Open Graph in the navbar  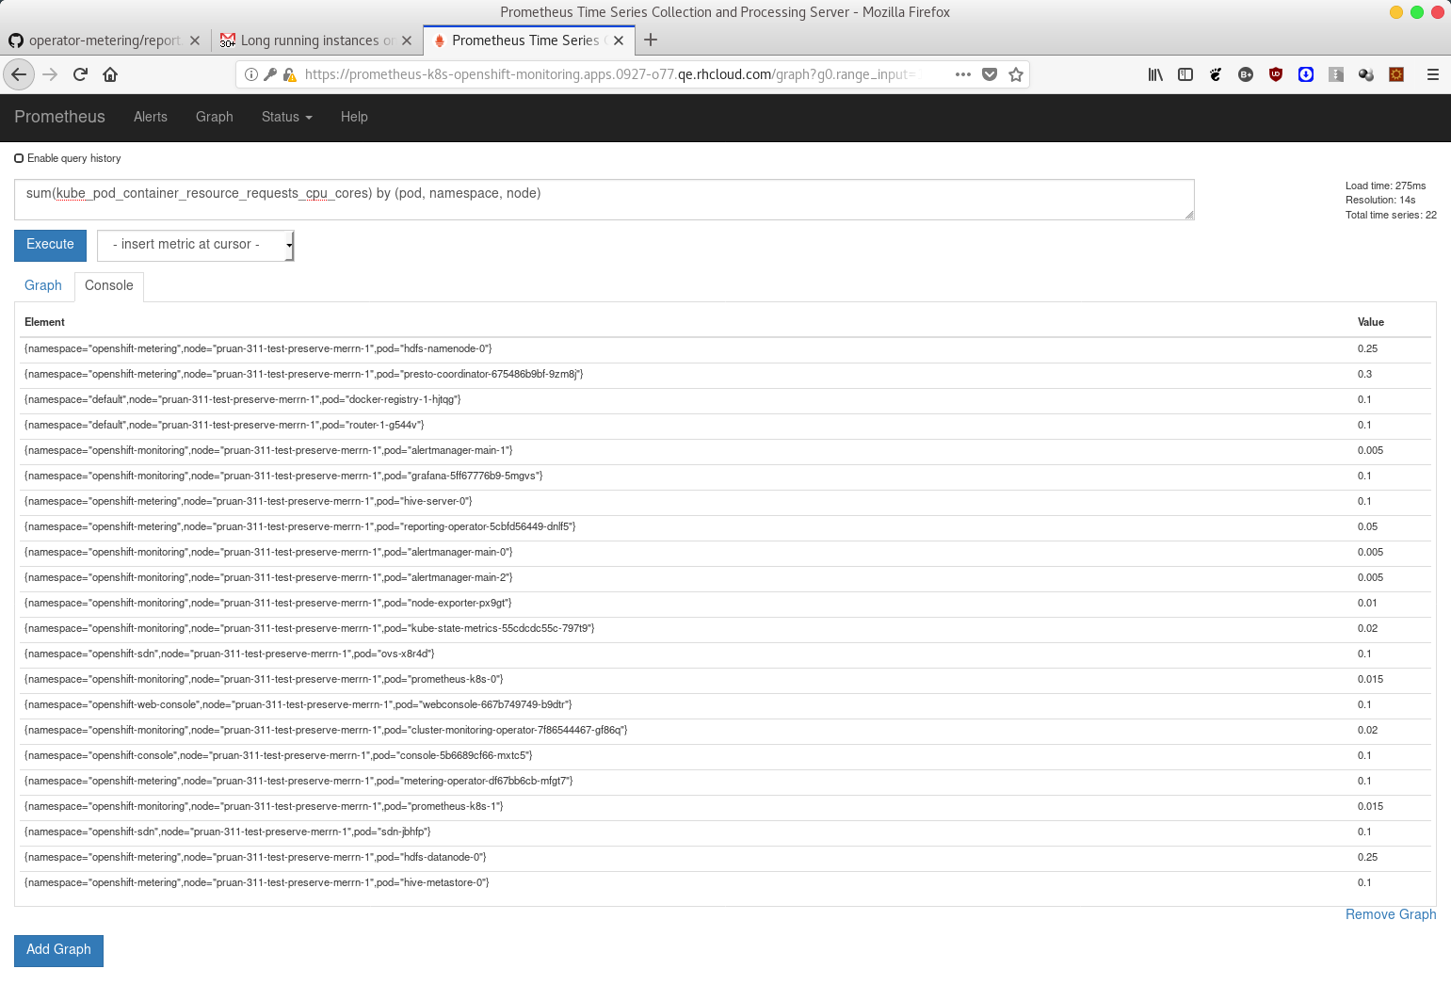click(x=215, y=117)
